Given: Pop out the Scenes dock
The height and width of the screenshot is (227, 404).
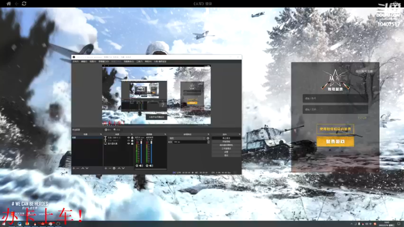Looking at the screenshot, I should click(101, 134).
